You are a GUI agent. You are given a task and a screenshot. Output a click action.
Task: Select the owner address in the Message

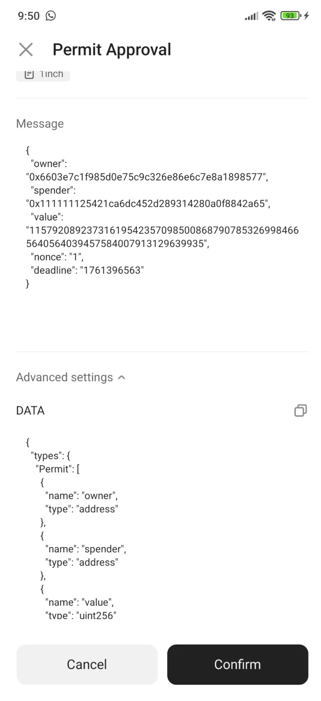tap(147, 177)
